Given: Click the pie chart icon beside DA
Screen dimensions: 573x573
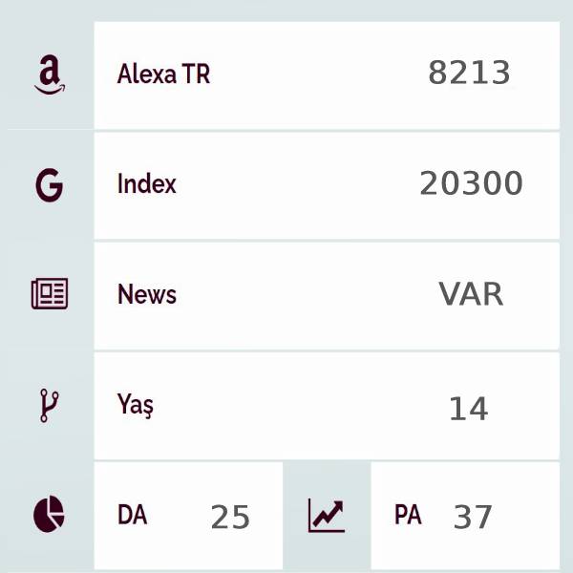Looking at the screenshot, I should click(49, 514).
